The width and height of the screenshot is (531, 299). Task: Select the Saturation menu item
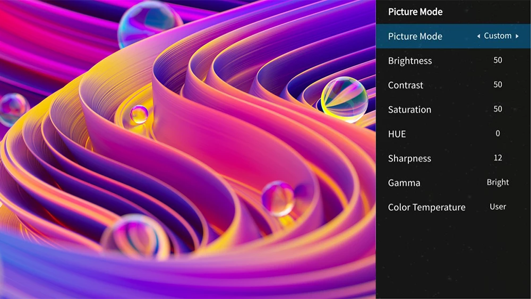tap(453, 109)
